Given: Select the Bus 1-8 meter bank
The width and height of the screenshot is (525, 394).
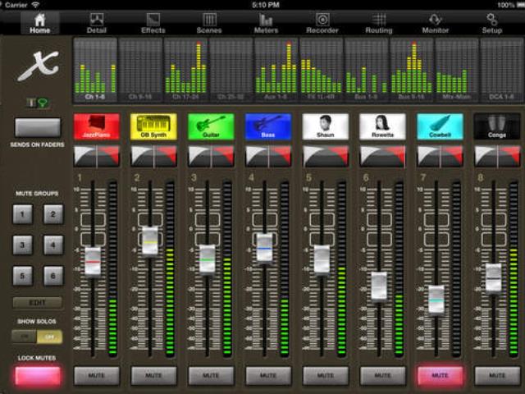Looking at the screenshot, I should 367,70.
